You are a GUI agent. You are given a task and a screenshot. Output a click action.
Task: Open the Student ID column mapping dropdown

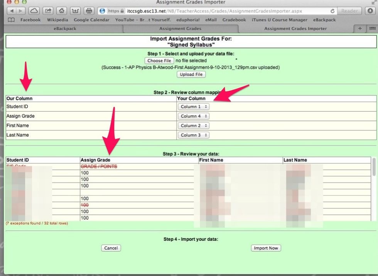(193, 107)
